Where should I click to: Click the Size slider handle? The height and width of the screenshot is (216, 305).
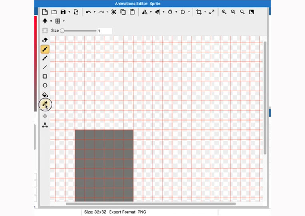(62, 31)
